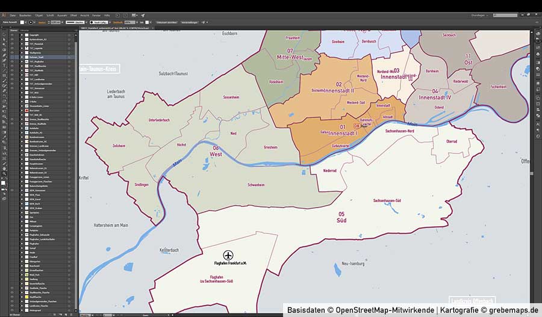The width and height of the screenshot is (542, 317).
Task: Select the Rahmen_Stadt layer row
Action: (x=43, y=57)
